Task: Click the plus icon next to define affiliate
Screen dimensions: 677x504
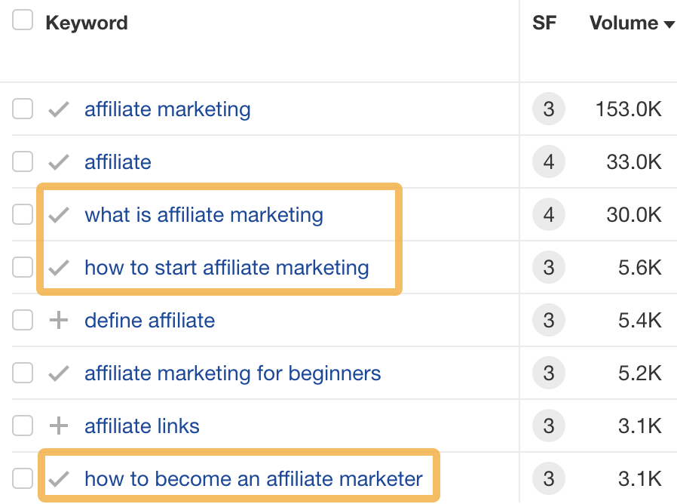Action: pyautogui.click(x=57, y=320)
